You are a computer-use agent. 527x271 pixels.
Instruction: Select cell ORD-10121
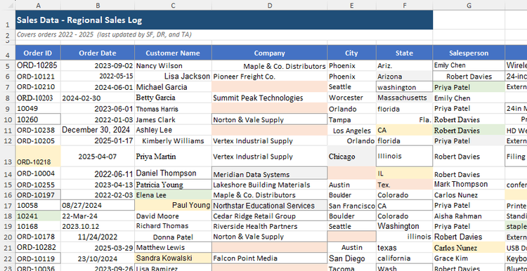tap(38, 77)
